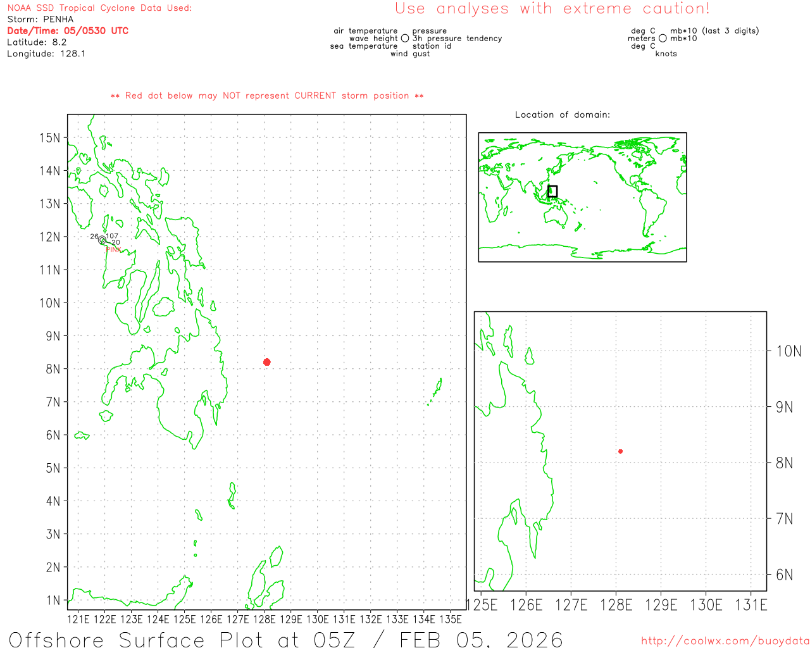The image size is (810, 648).
Task: Click the right legend units circle symbol
Action: pos(663,39)
